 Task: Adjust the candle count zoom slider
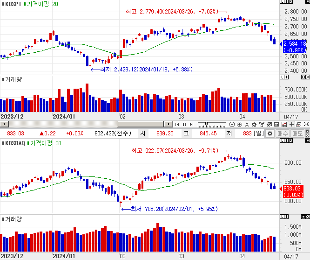(x=206, y=124)
